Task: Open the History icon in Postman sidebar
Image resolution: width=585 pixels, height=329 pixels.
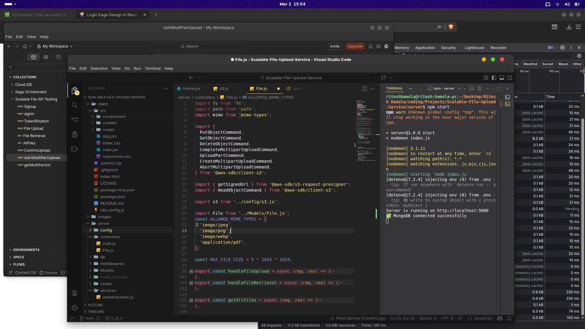Action: 58,57
